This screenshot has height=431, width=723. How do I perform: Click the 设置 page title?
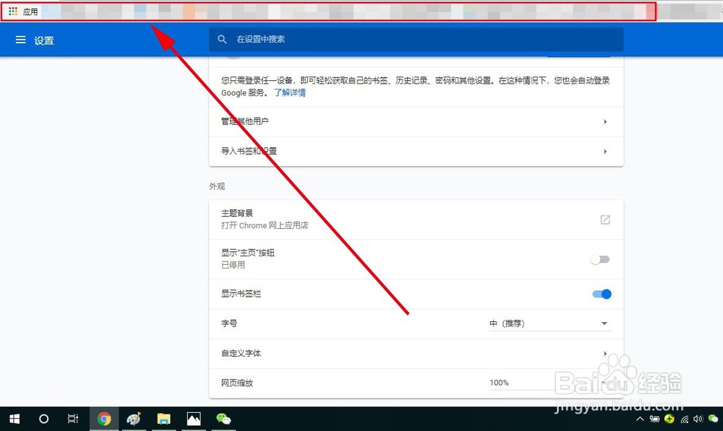(x=44, y=40)
